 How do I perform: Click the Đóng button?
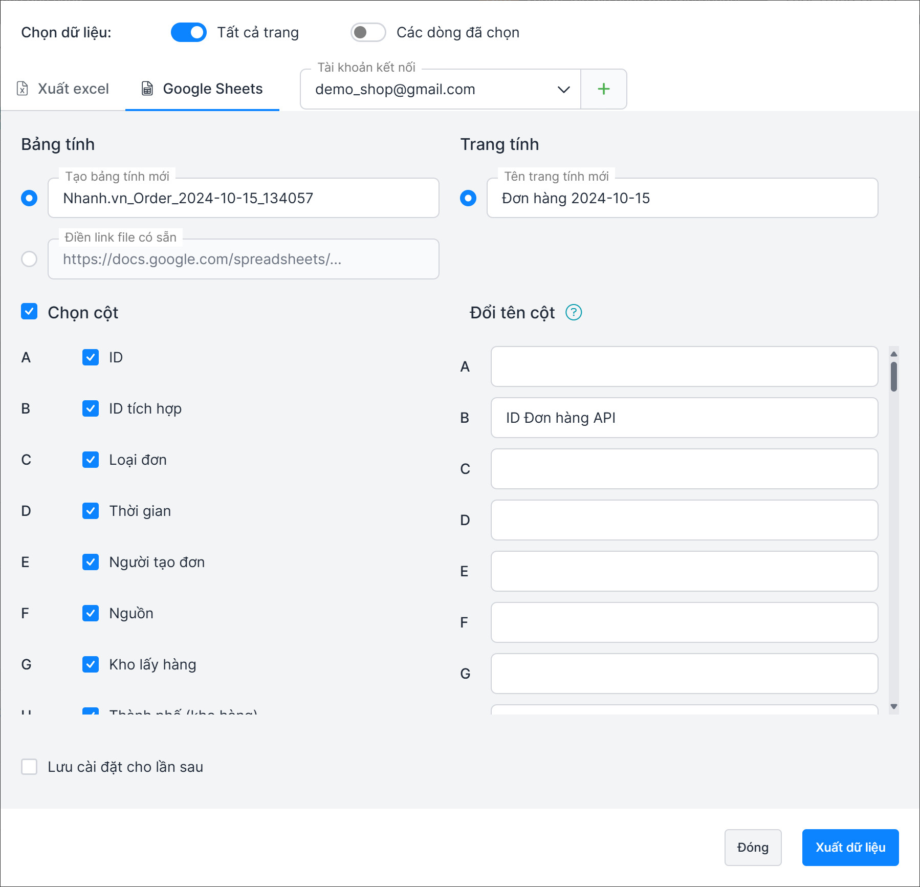[753, 848]
